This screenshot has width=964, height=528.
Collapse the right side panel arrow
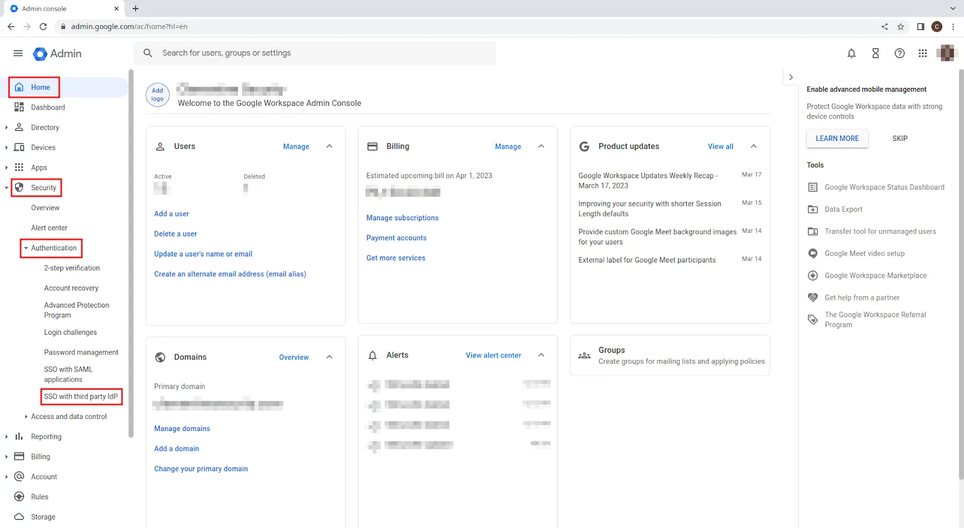[791, 77]
